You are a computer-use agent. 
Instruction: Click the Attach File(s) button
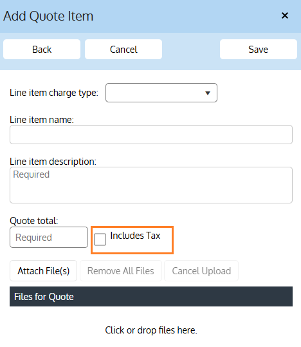43,271
